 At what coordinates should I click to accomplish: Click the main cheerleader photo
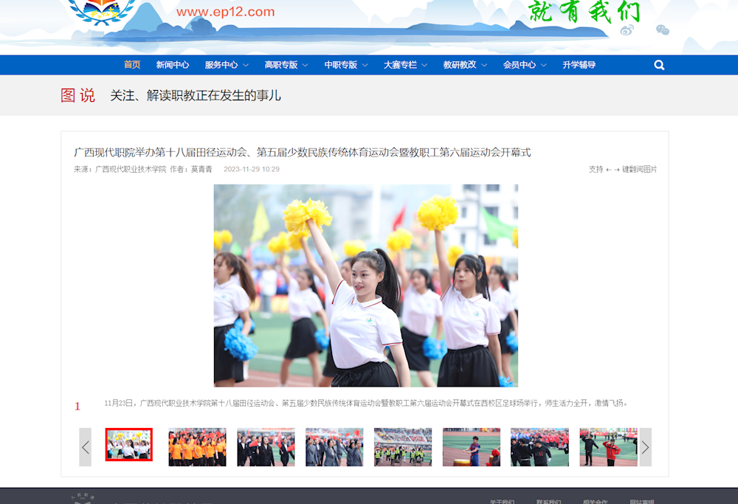click(x=365, y=286)
